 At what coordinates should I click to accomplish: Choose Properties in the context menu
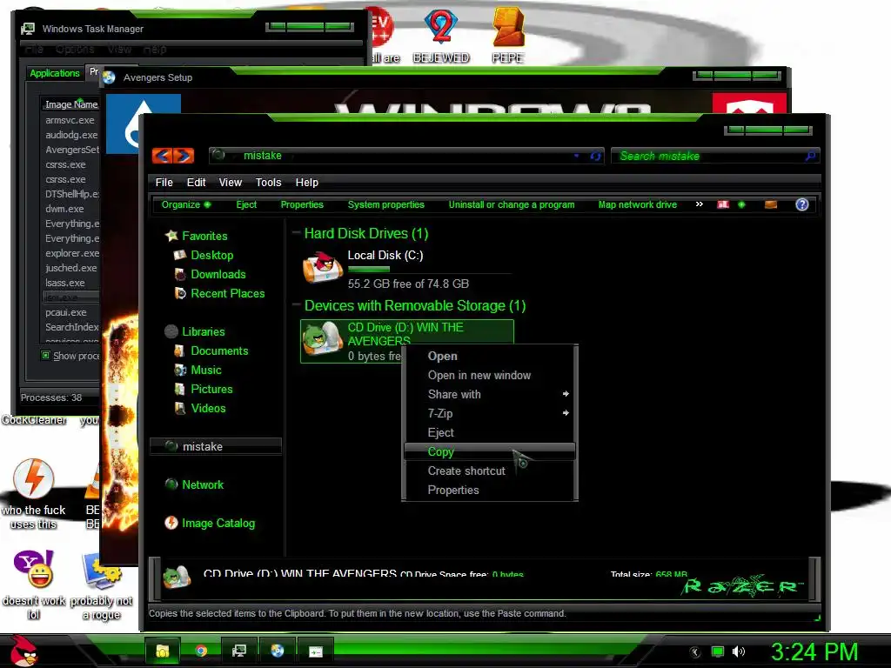(x=452, y=491)
